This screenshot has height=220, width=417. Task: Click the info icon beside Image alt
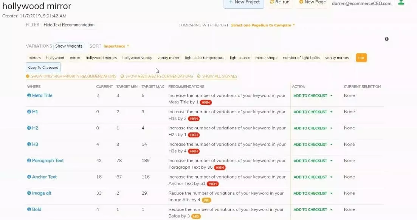coord(29,193)
